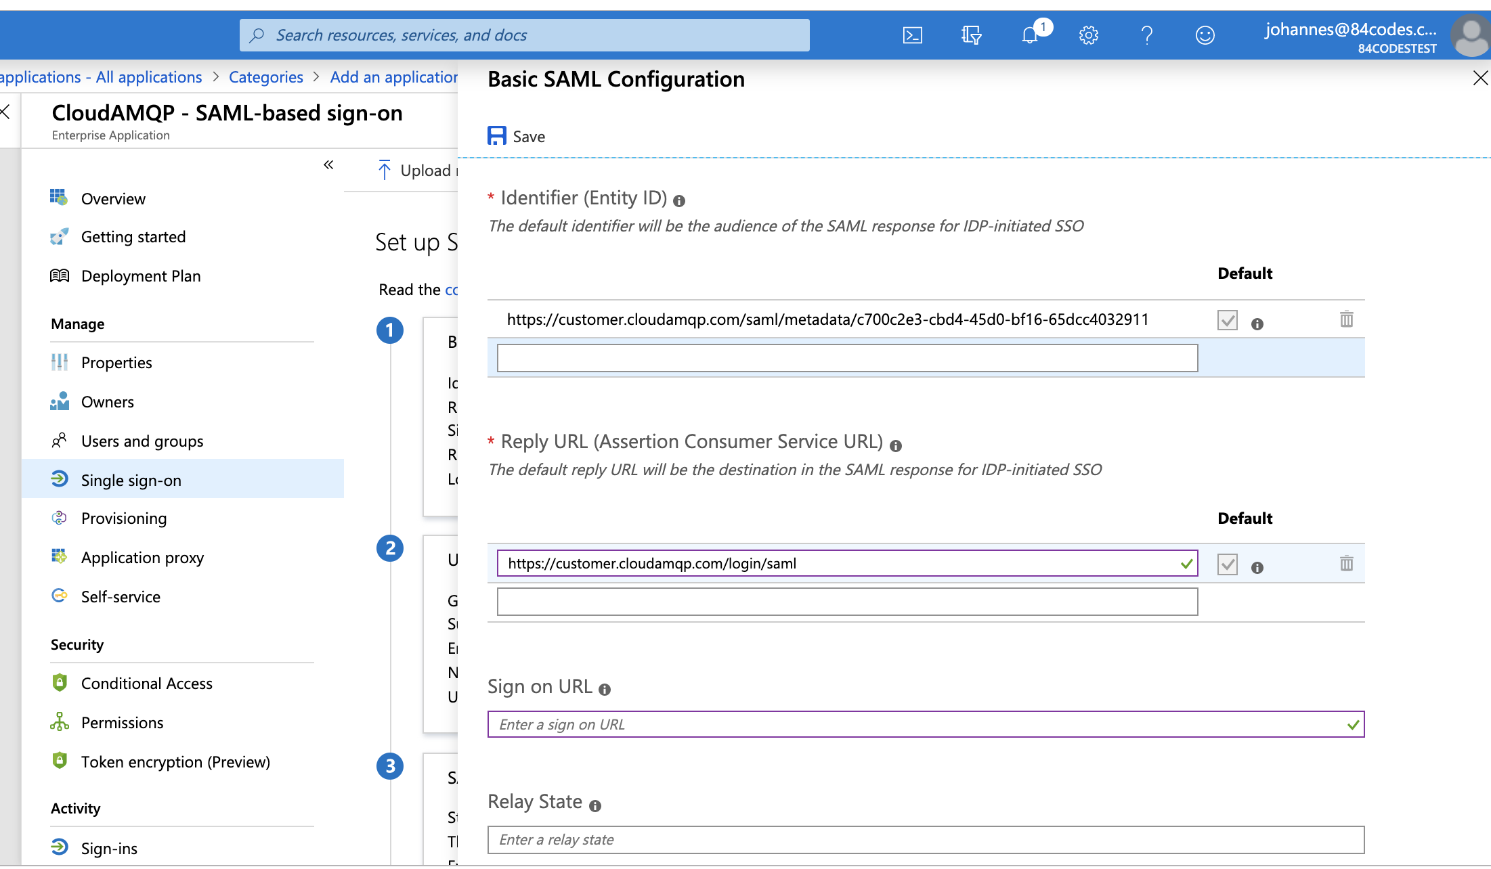The height and width of the screenshot is (869, 1491).
Task: Click the Save disk icon
Action: [496, 135]
